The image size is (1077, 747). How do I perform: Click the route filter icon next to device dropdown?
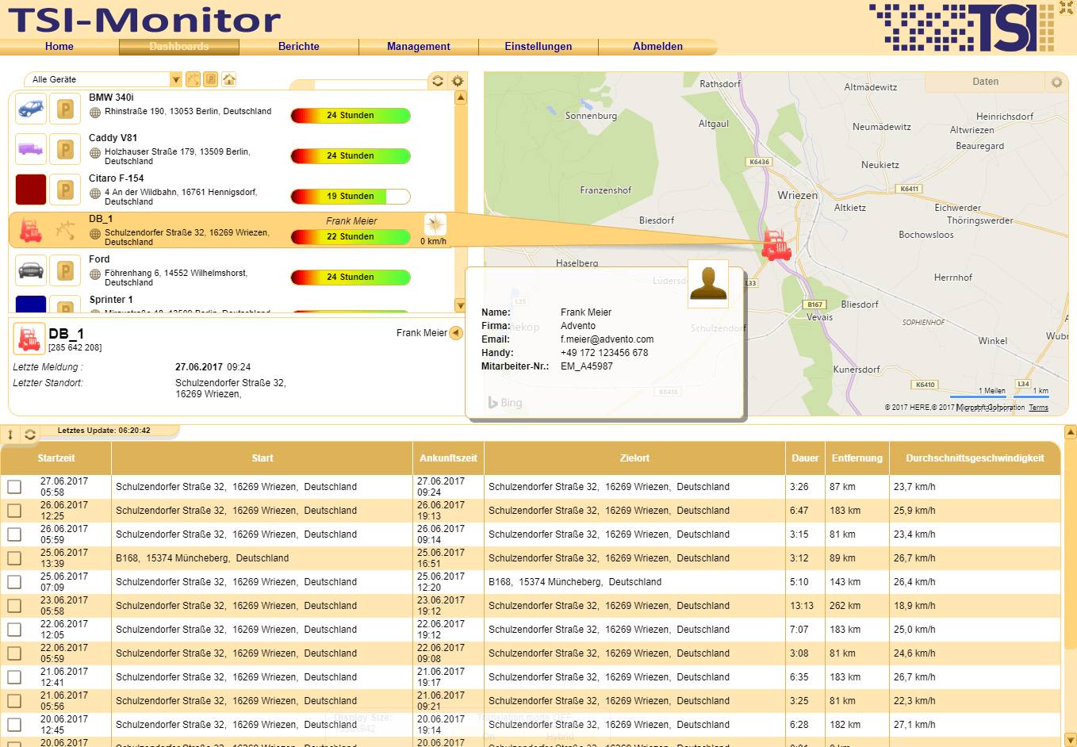(x=193, y=79)
